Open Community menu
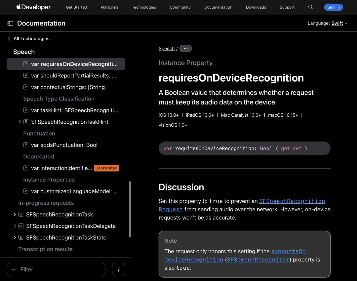 [x=180, y=7]
